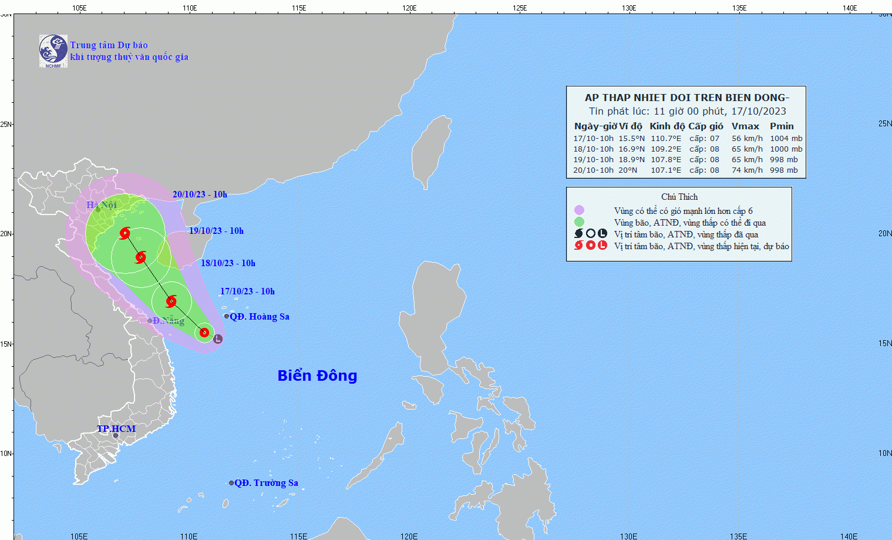The image size is (892, 540).
Task: Click the '15N' latitude tick on left axis
Action: (x=6, y=344)
